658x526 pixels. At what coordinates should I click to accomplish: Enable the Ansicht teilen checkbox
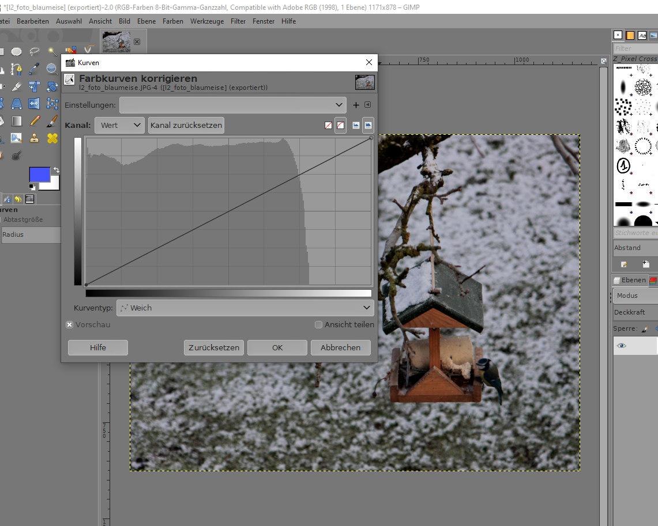[318, 325]
